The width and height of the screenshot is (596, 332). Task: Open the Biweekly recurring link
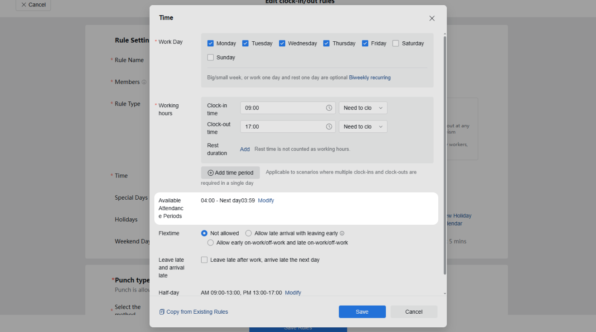pos(370,78)
